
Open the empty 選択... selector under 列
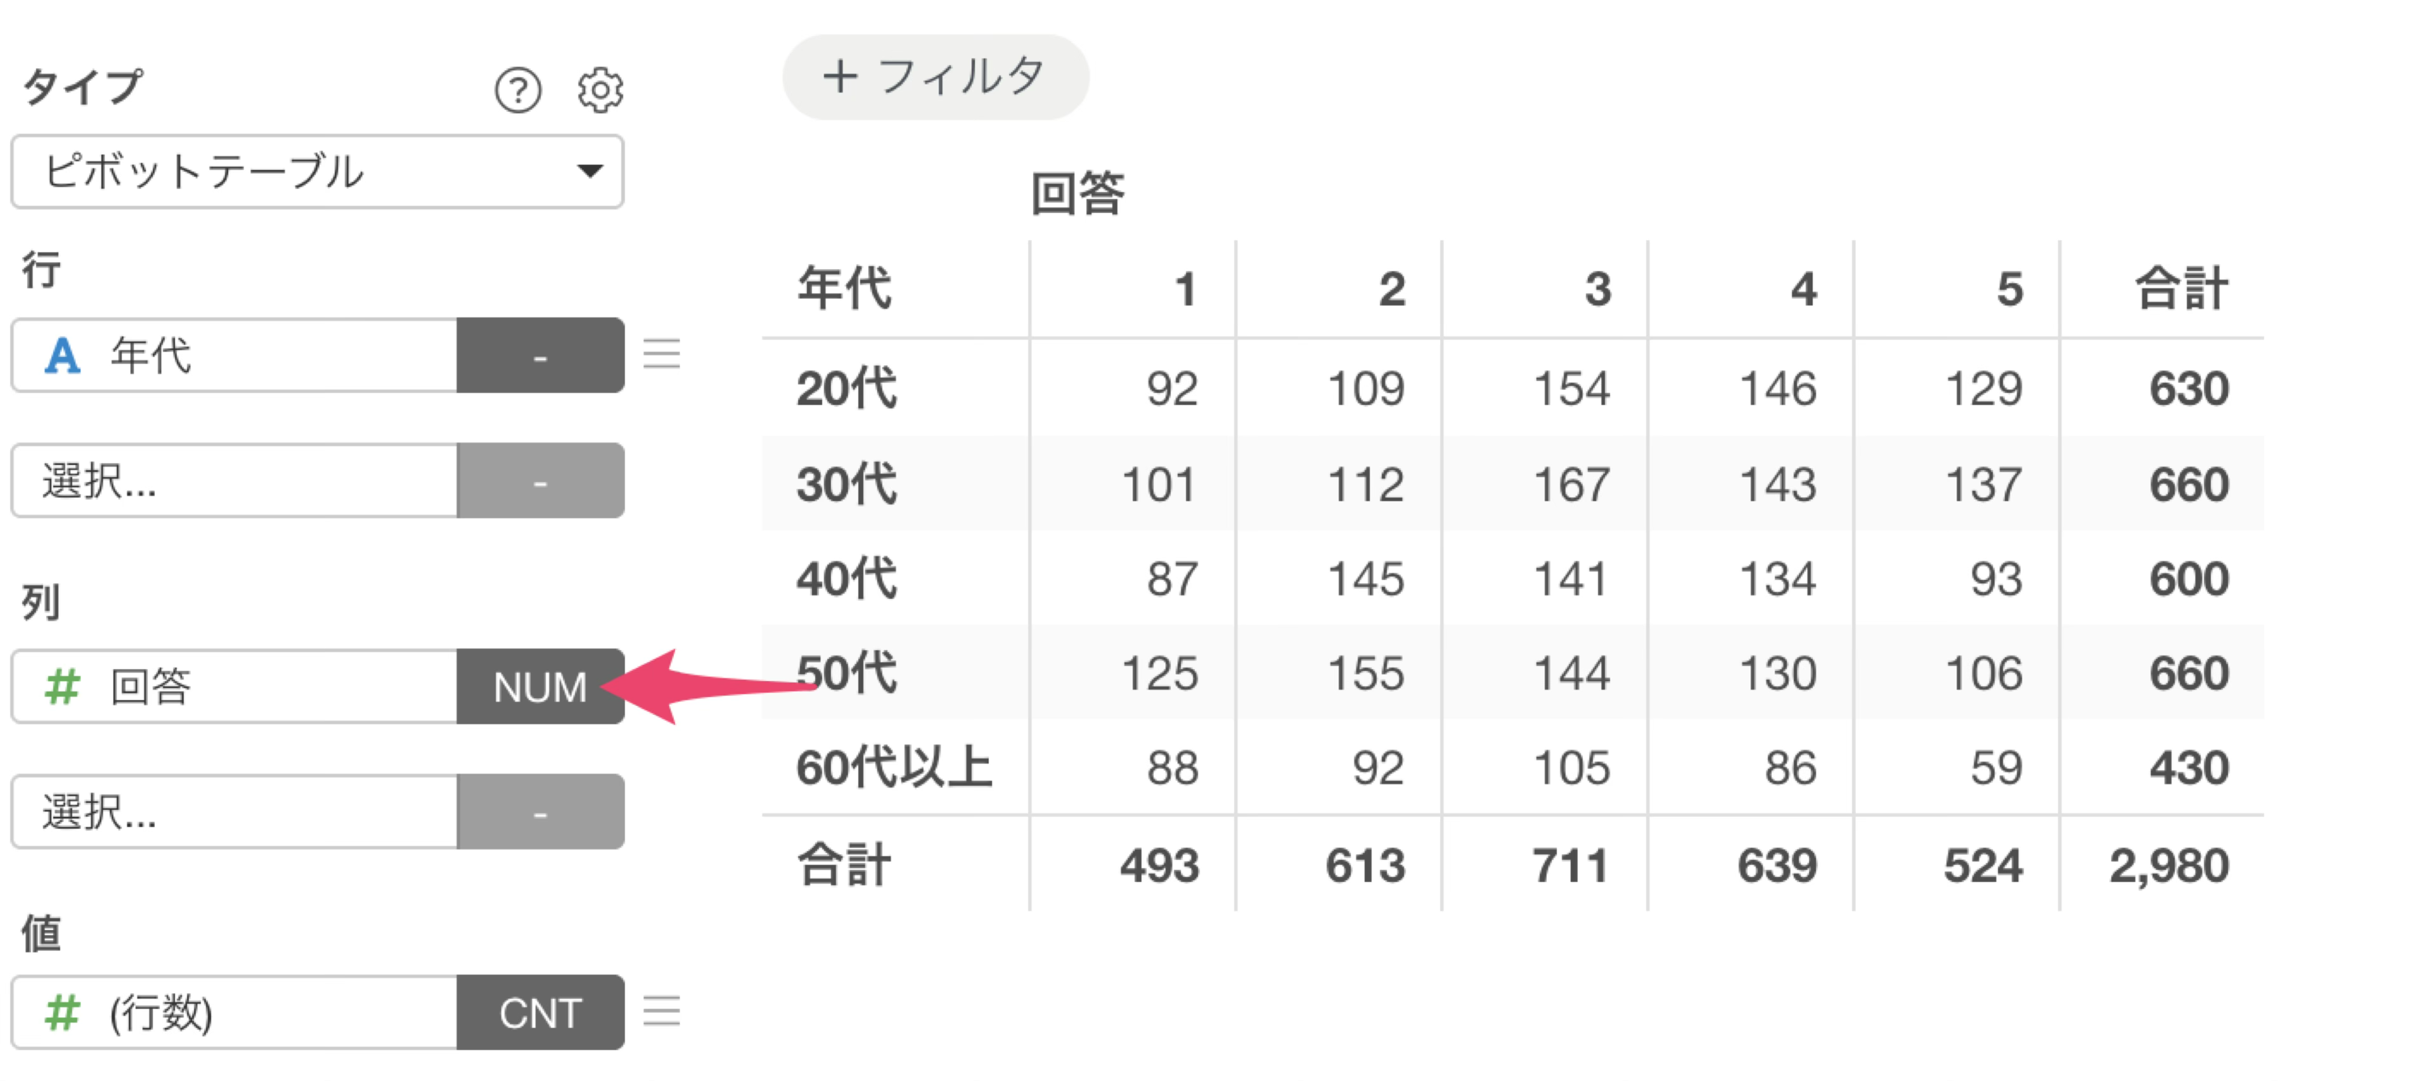coord(235,812)
